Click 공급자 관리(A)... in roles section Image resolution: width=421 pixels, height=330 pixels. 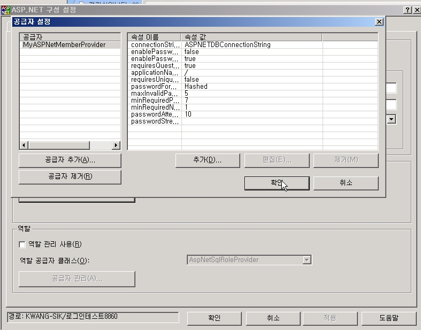pos(77,279)
